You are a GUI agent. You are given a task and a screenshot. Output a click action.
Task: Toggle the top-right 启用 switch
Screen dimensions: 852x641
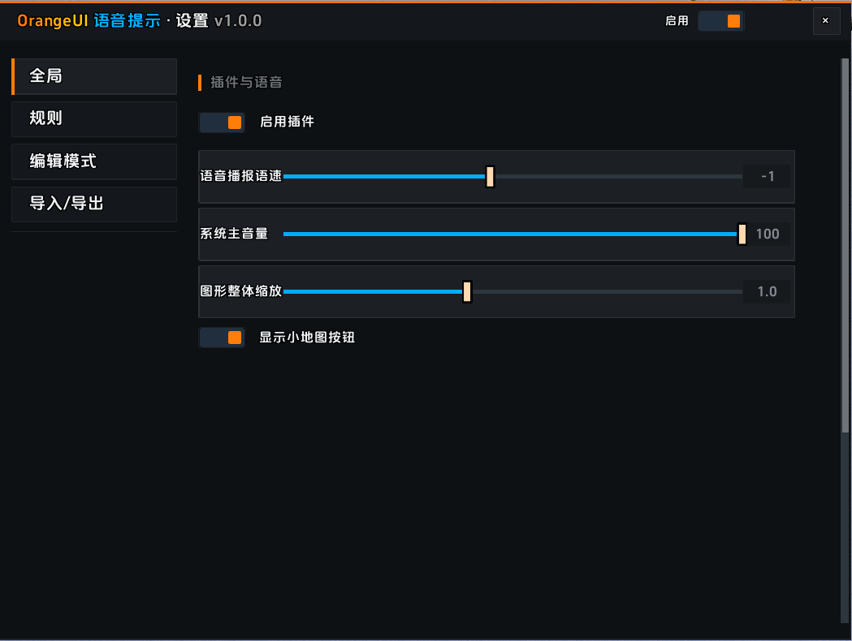[x=720, y=21]
